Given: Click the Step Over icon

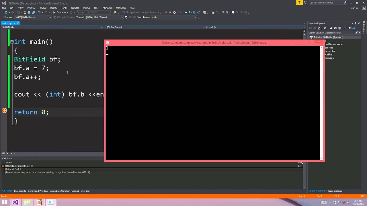Looking at the screenshot, I should point(194,12).
